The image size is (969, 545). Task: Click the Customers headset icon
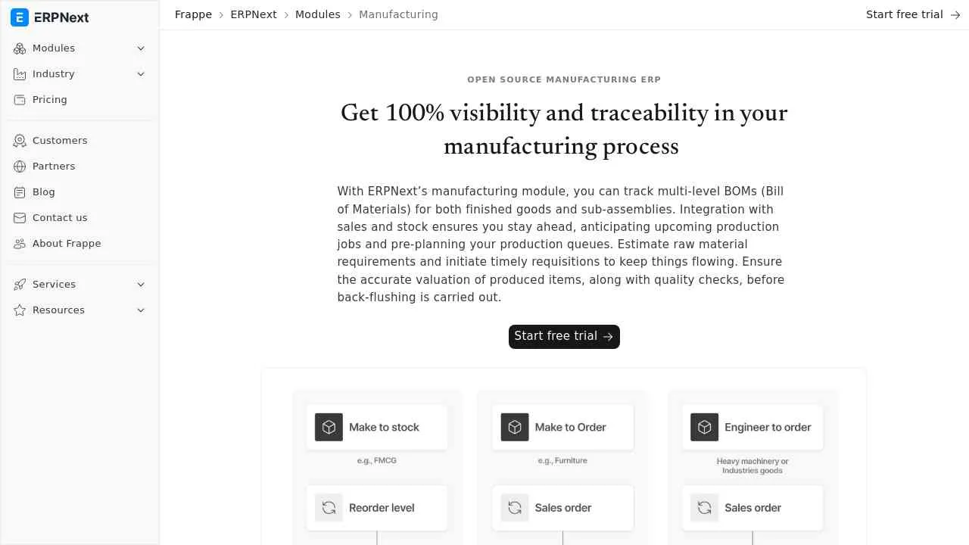click(x=20, y=141)
